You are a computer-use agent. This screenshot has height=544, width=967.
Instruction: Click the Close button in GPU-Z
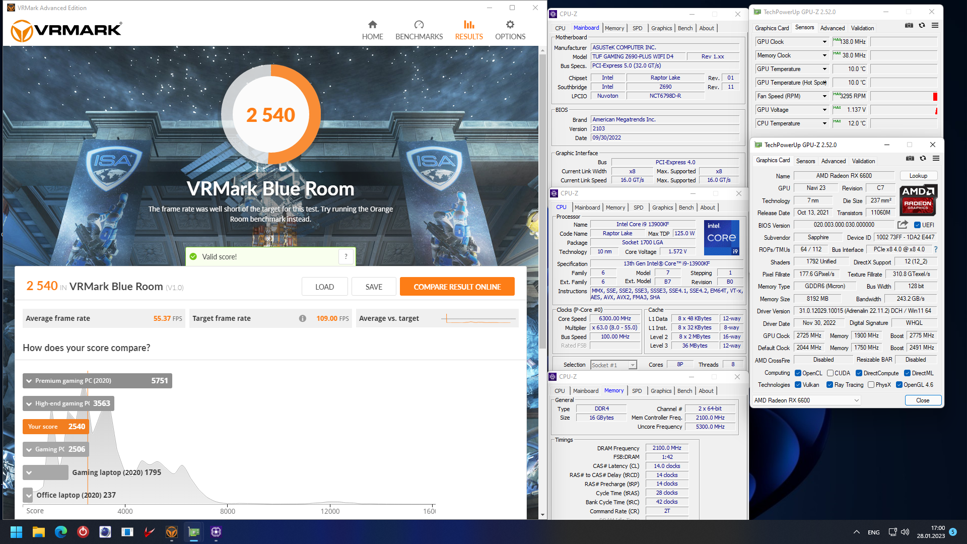923,400
